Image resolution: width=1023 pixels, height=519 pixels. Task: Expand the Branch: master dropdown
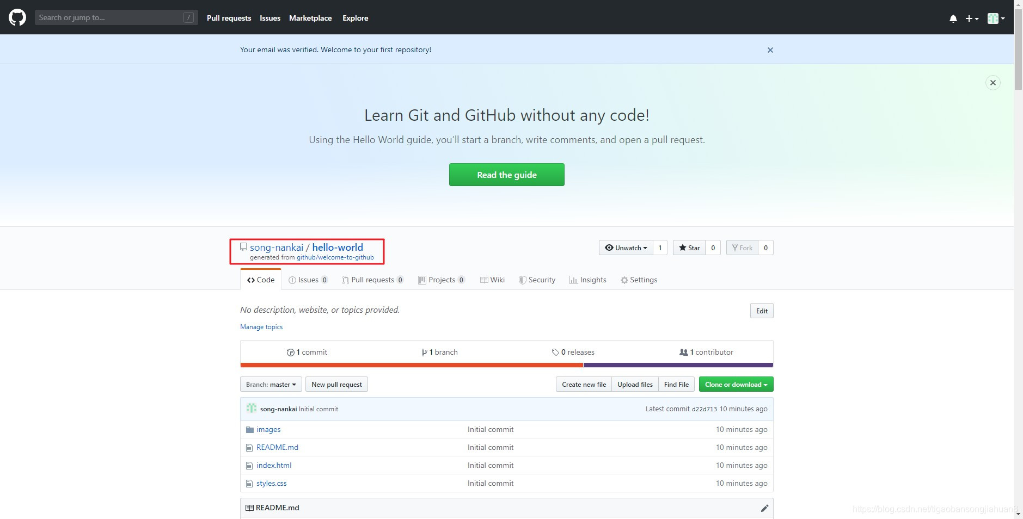(271, 384)
